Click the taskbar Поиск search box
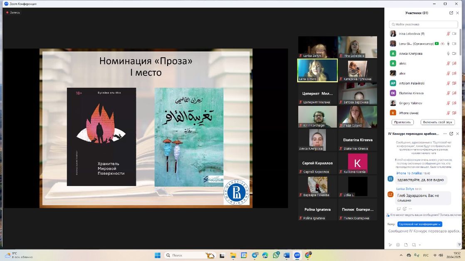465x261 pixels. [190, 255]
